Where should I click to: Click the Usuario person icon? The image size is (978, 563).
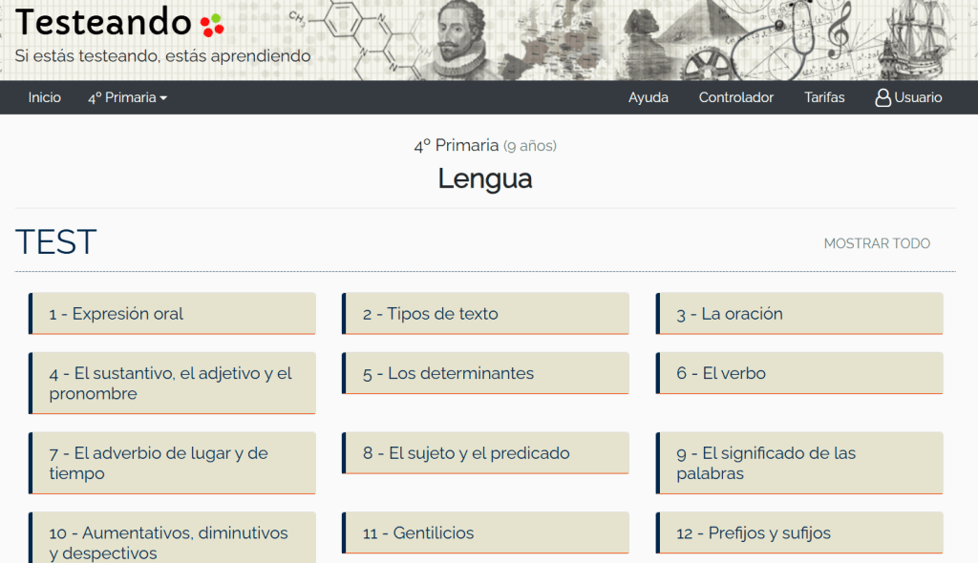tap(882, 97)
